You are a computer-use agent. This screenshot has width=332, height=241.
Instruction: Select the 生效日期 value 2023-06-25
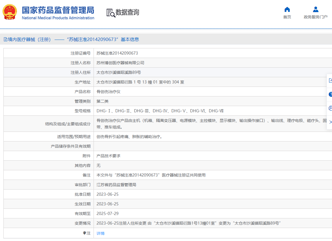(x=107, y=204)
